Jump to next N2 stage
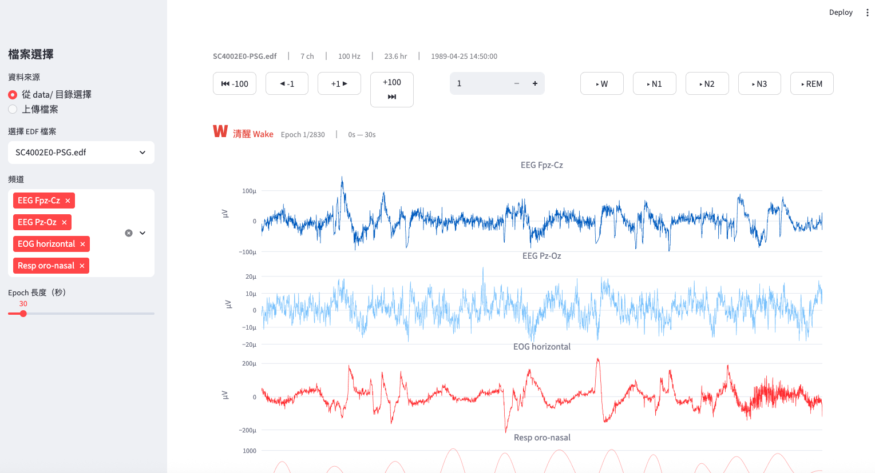Screen dimensions: 875x473 (x=707, y=83)
